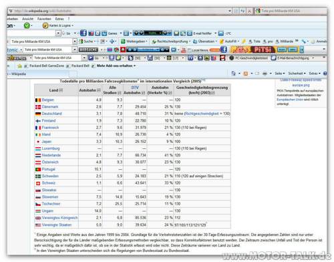Open the Richtgeschwindigkeit link

pyautogui.click(x=202, y=114)
